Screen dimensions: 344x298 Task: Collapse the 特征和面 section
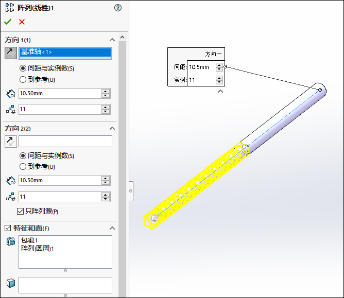[x=112, y=229]
